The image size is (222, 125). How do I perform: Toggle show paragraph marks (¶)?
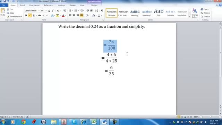pyautogui.click(x=102, y=11)
